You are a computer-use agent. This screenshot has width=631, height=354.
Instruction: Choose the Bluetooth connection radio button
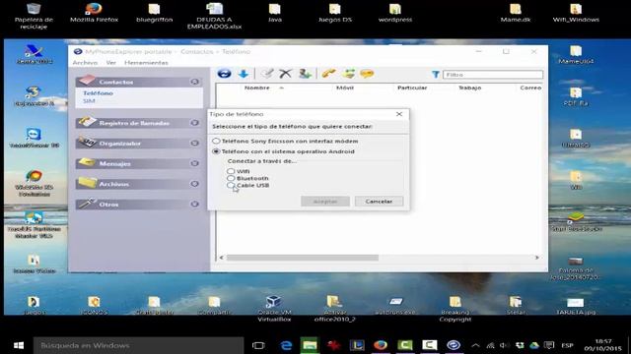[x=231, y=178]
